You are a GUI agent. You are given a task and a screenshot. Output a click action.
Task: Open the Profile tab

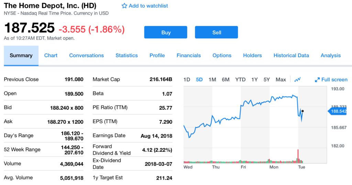[157, 56]
